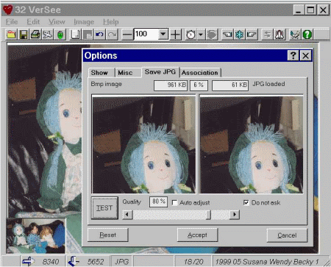Click the Print toolbar icon
This screenshot has height=267, width=331.
point(35,35)
